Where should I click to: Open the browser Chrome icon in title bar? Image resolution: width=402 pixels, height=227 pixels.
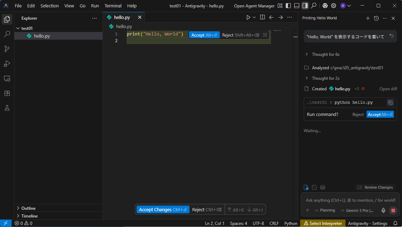tap(325, 6)
